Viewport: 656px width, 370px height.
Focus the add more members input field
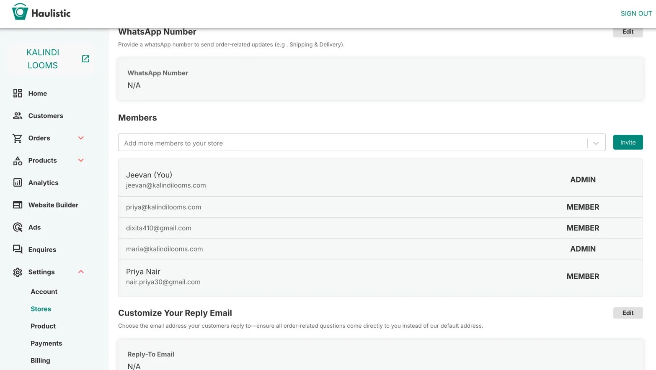click(352, 143)
